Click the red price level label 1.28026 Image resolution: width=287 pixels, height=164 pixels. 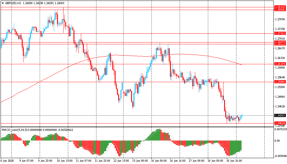tap(280, 10)
